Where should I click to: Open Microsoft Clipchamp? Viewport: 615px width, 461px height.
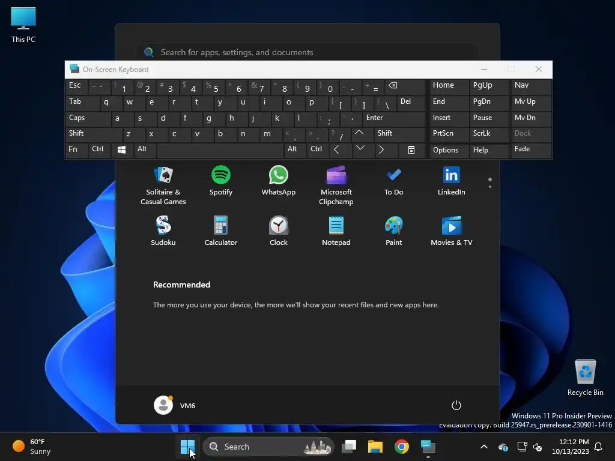tap(336, 185)
